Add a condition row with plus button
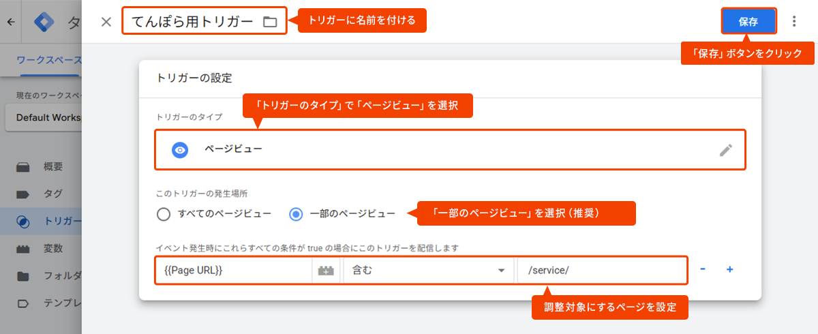This screenshot has width=818, height=334. 729,269
